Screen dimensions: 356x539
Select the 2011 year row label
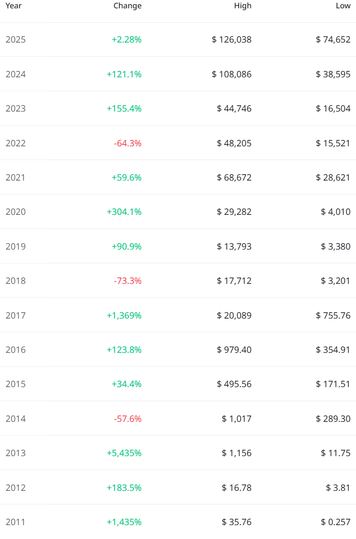(x=16, y=522)
